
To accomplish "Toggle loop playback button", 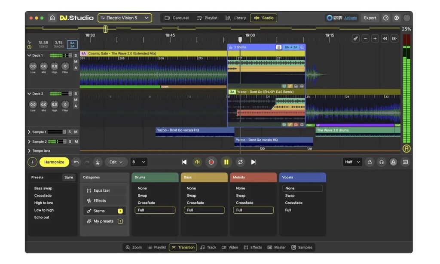I will [x=240, y=162].
